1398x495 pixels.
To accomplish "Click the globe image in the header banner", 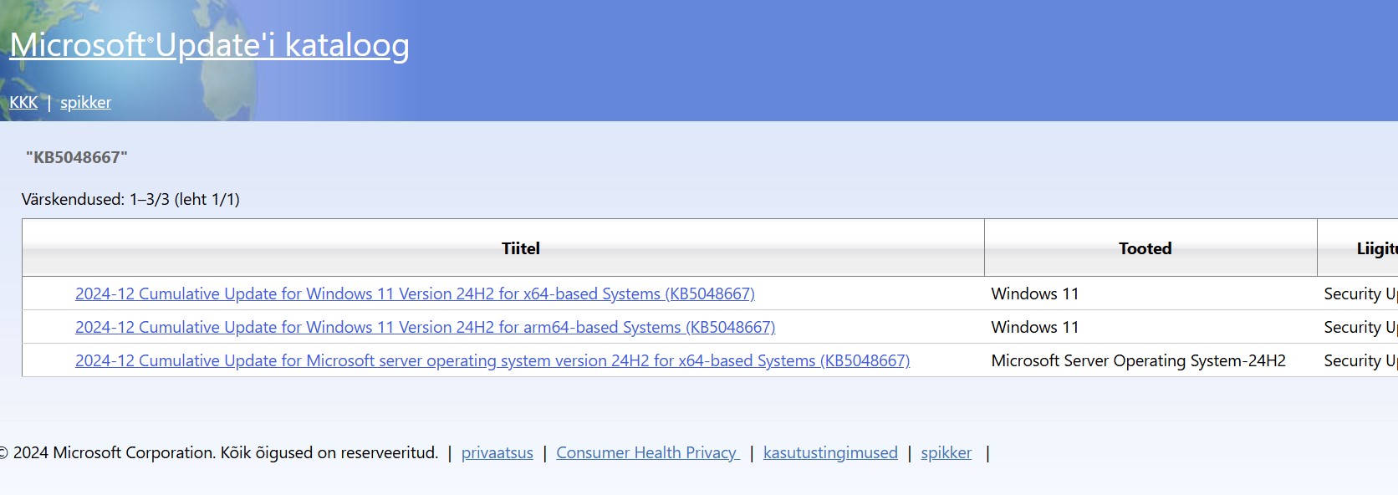I will pos(125,60).
